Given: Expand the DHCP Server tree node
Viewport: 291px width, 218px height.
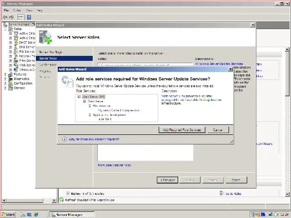Looking at the screenshot, I should click(10, 42).
